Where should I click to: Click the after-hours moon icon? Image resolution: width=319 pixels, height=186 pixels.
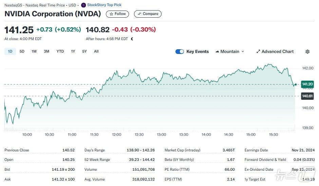point(132,39)
